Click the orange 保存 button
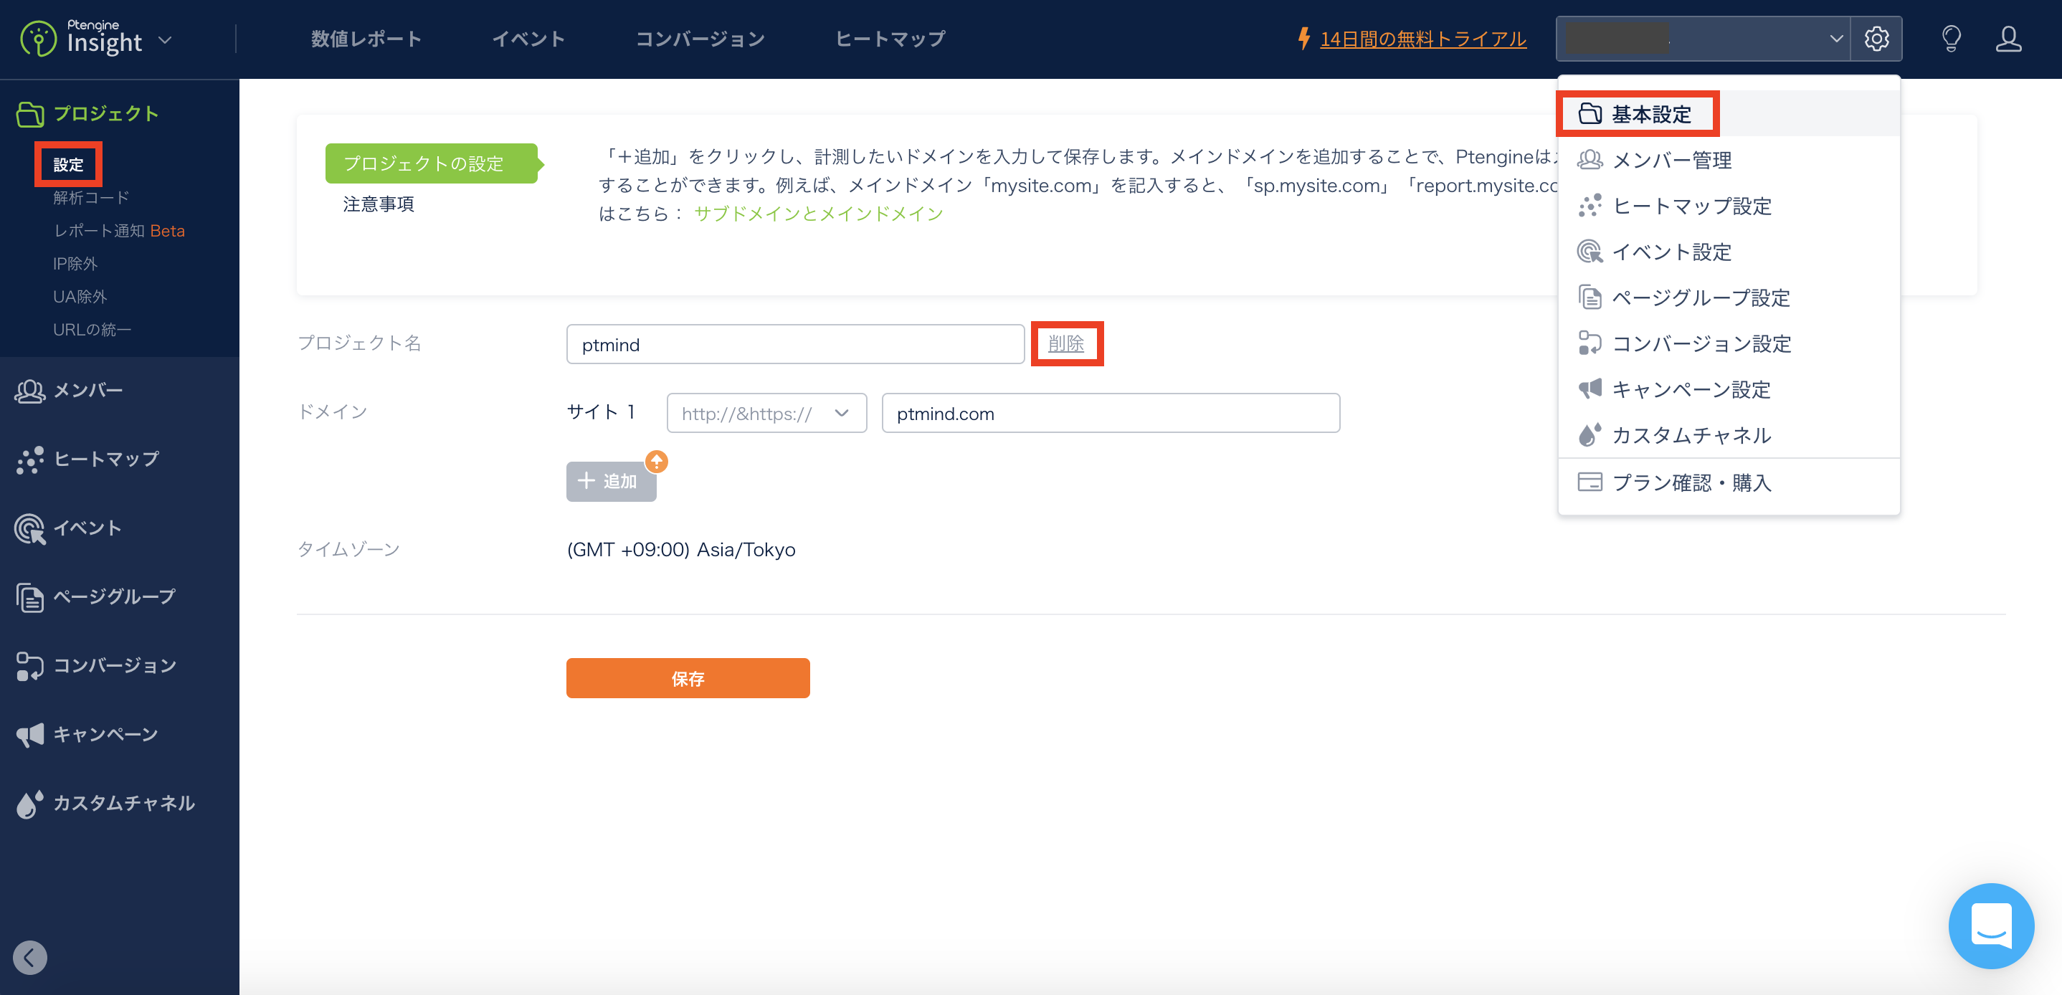The height and width of the screenshot is (995, 2062). click(688, 678)
